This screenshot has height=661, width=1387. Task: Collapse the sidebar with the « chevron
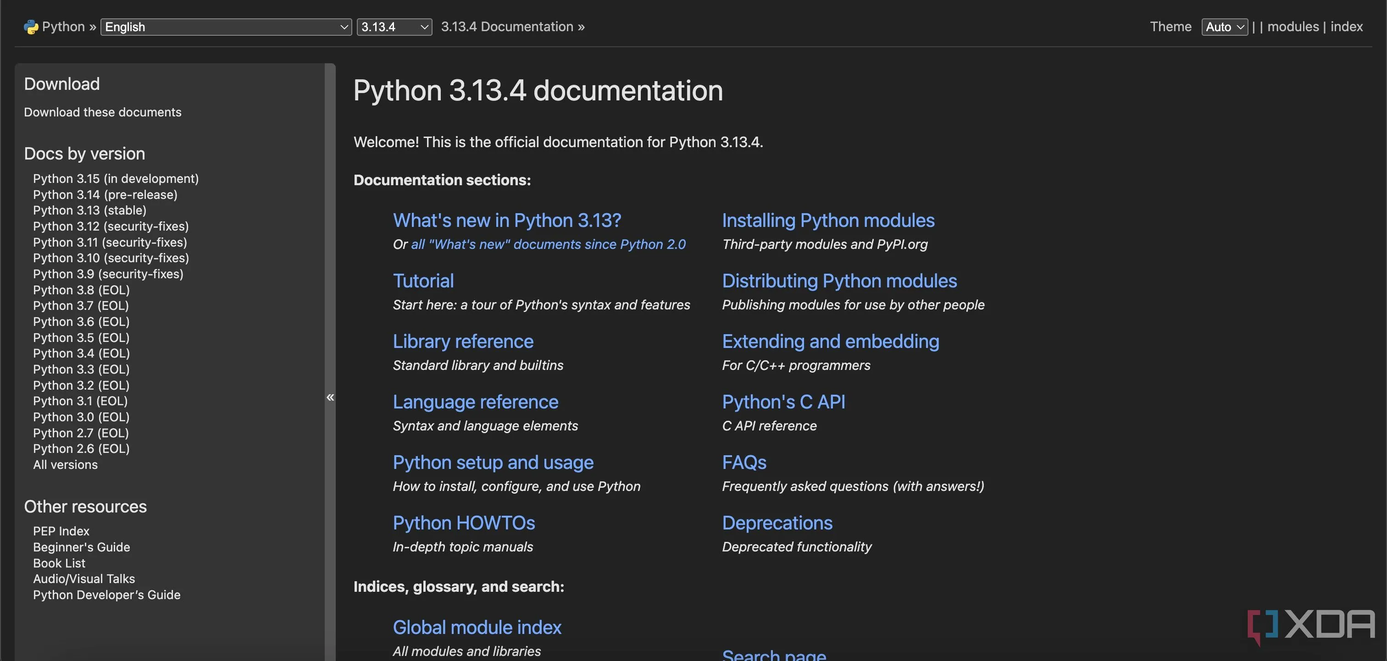tap(330, 397)
